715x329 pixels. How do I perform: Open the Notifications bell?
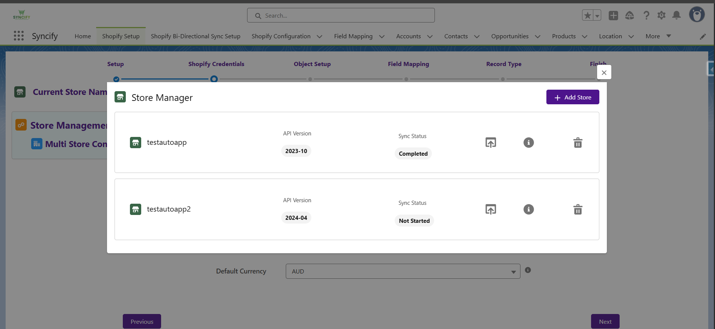point(676,15)
